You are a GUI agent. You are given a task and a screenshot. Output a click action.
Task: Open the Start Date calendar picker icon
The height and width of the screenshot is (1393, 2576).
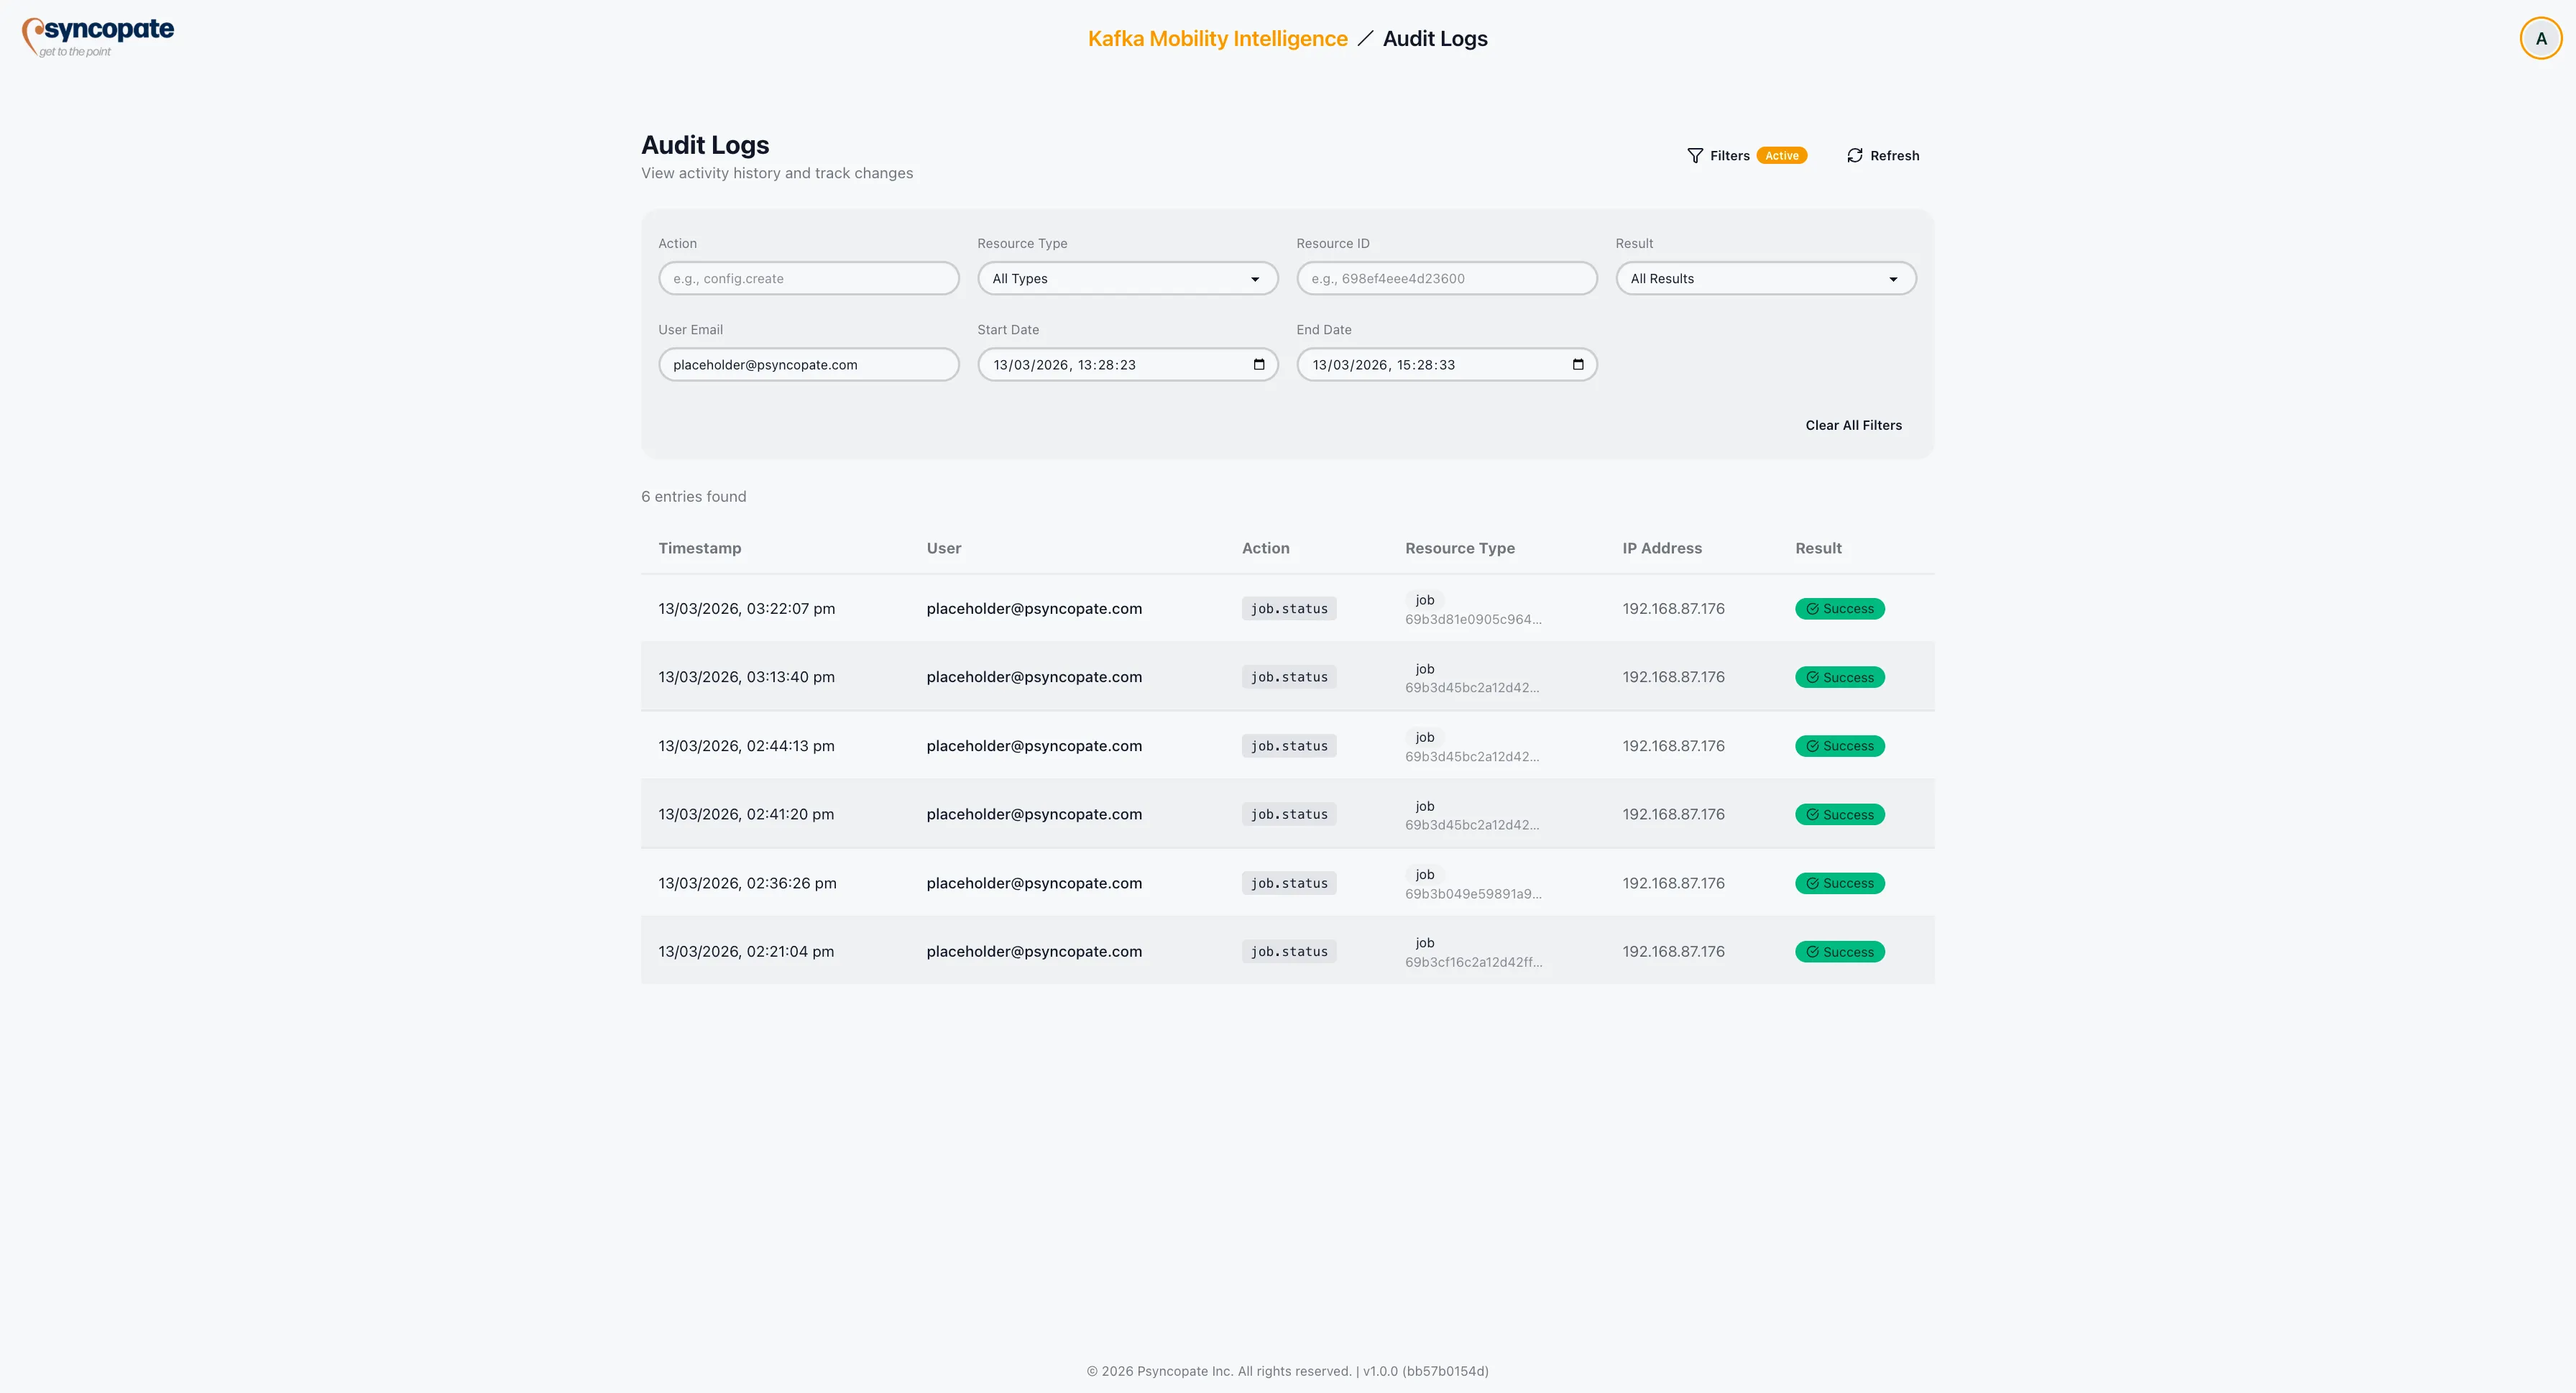tap(1258, 364)
